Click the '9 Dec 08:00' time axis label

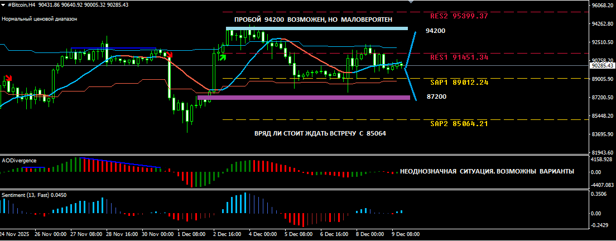[406, 234]
